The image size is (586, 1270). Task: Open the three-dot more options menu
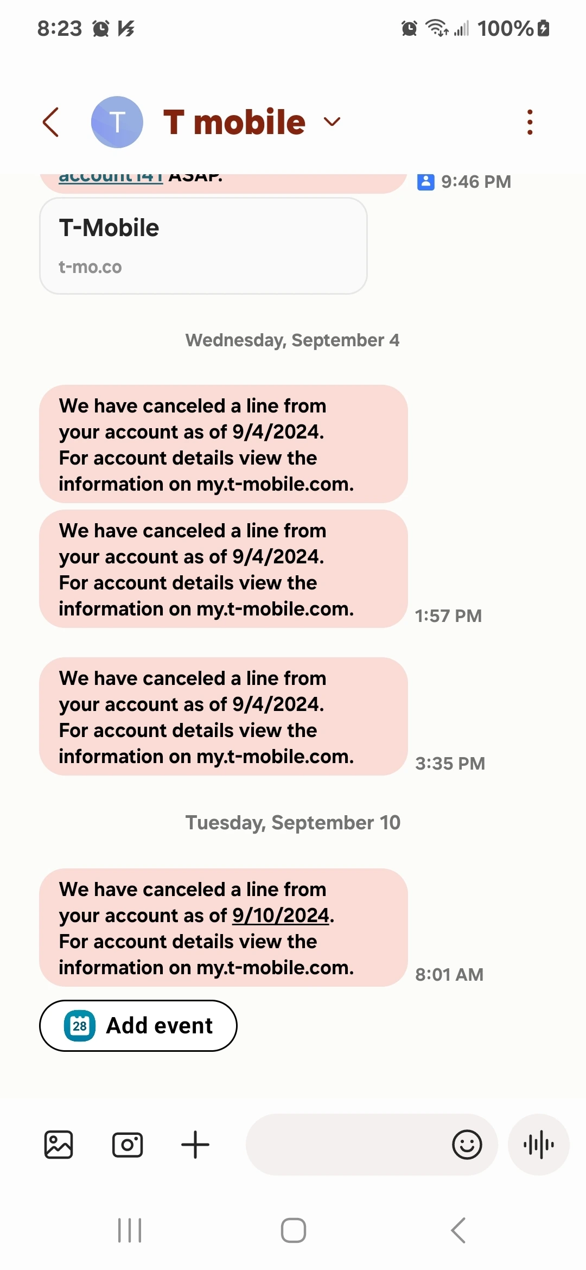click(530, 122)
